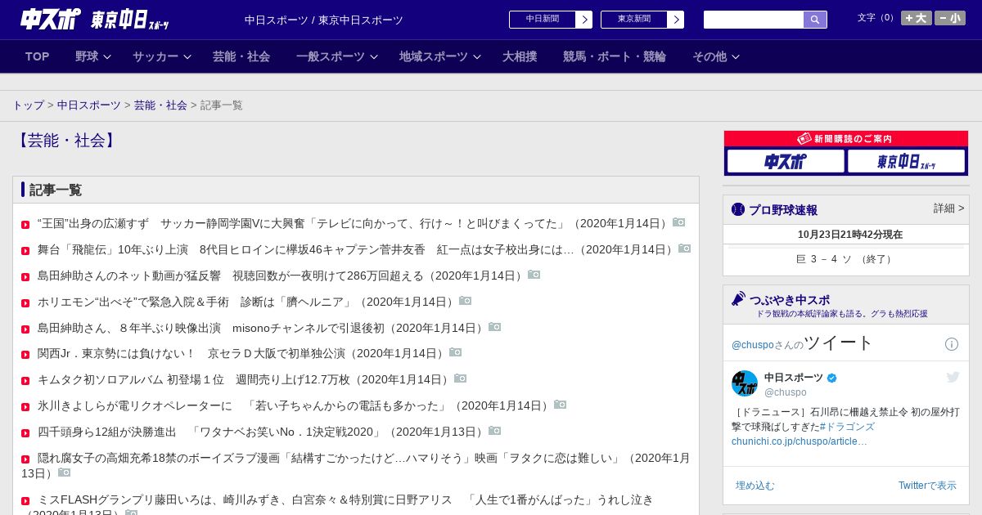Click the 東京中日スポーツ subscription banner button
Viewport: 982px width, 515px height.
click(906, 162)
